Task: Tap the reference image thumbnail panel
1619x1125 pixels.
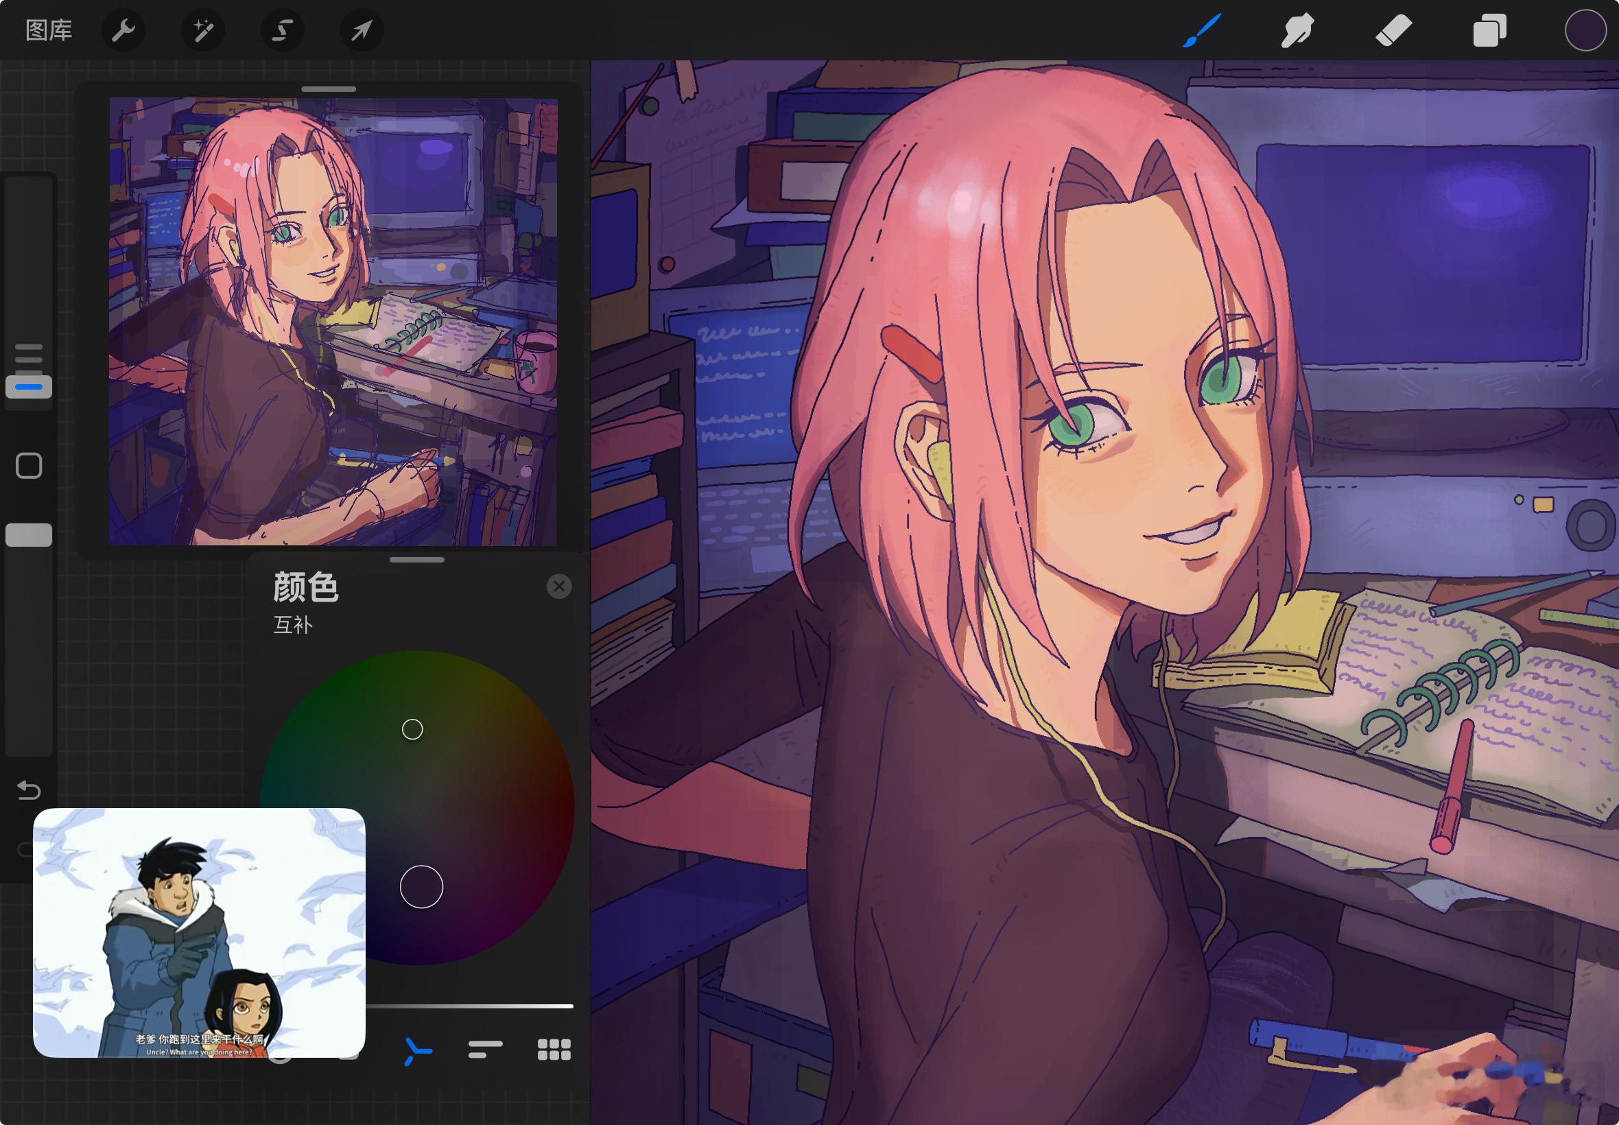Action: click(x=333, y=321)
